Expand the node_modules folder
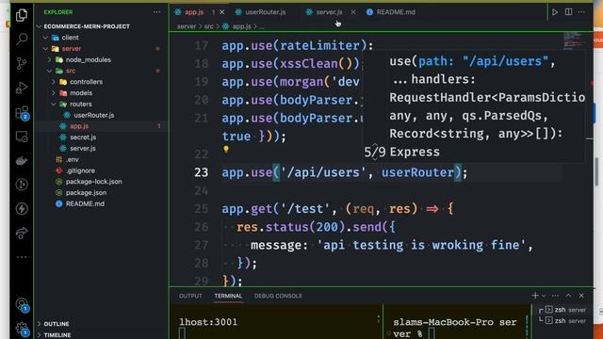 102,60
